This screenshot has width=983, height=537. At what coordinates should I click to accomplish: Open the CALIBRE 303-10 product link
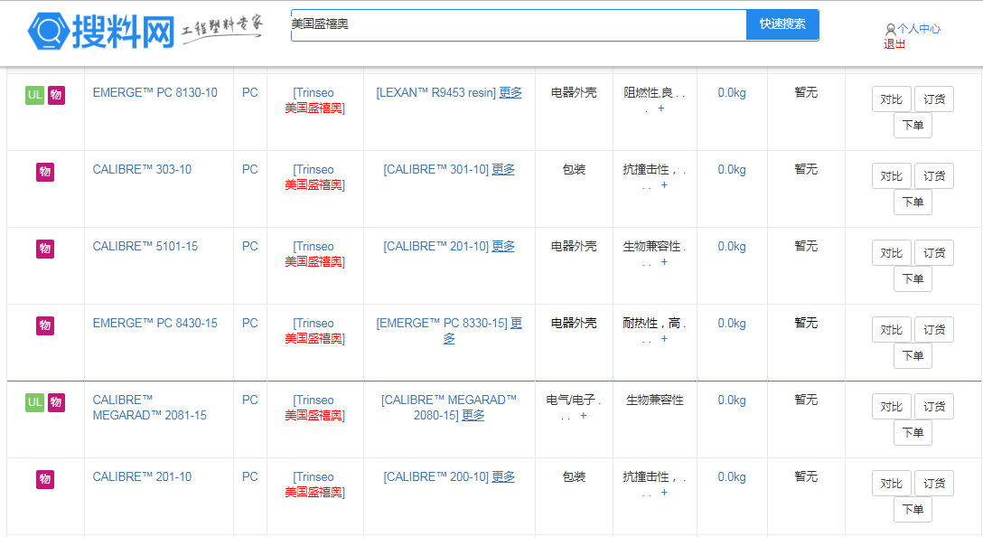(x=142, y=169)
